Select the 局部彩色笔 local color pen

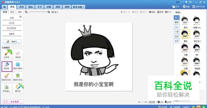pyautogui.click(x=7, y=77)
